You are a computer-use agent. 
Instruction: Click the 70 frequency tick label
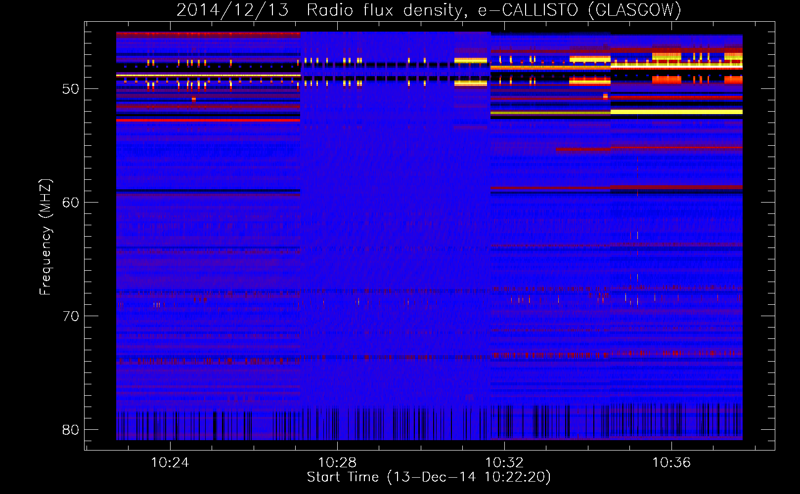point(70,316)
